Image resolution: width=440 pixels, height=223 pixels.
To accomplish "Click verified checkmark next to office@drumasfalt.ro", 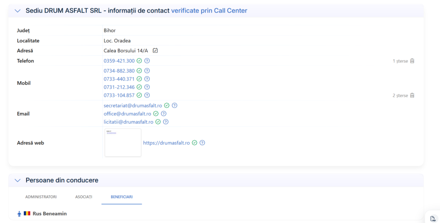I will pos(156,113).
